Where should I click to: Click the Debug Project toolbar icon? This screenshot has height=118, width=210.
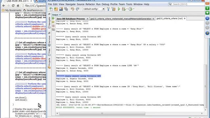[x=124, y=9]
